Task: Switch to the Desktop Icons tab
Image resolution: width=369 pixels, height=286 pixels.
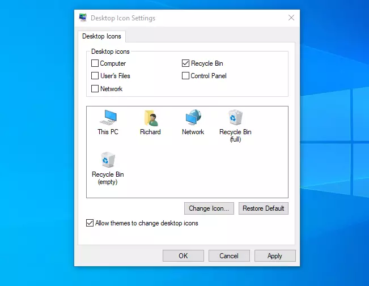Action: coord(101,36)
